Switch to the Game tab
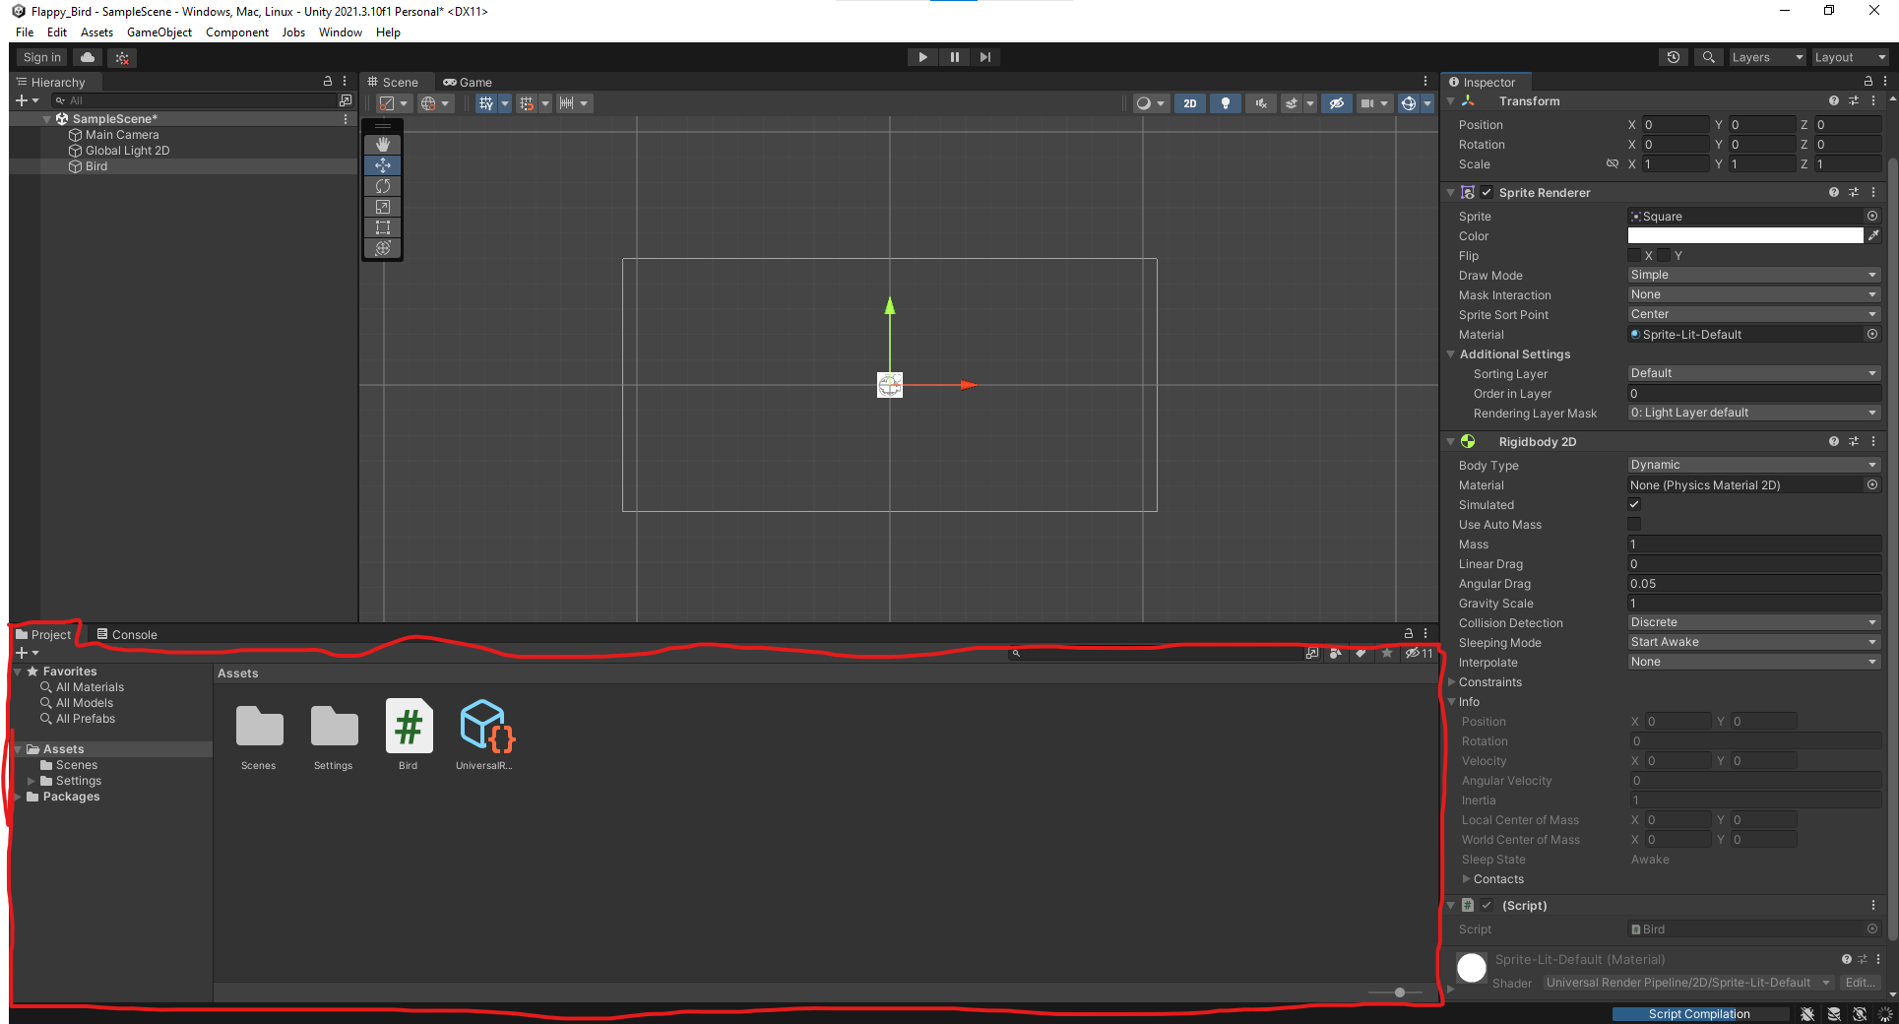Viewport: 1899px width, 1024px height. point(468,82)
